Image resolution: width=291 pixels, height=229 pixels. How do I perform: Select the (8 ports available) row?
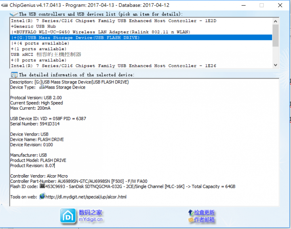coord(141,60)
